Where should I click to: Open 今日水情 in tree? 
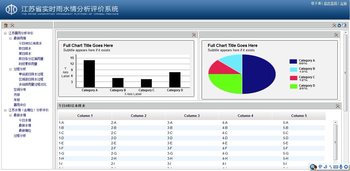pos(25,120)
